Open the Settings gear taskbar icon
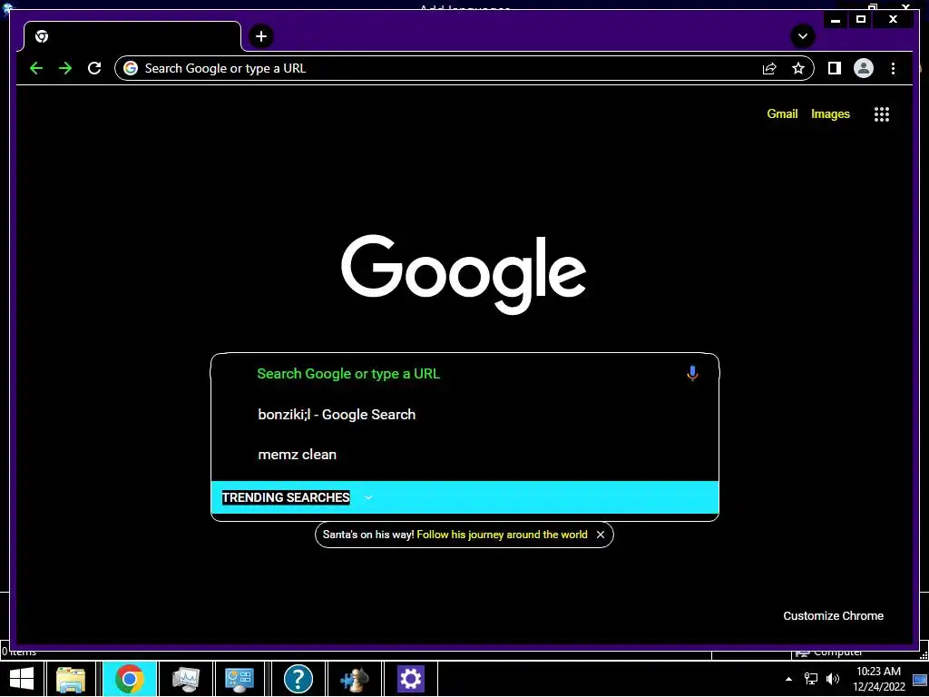929x697 pixels. (x=411, y=679)
